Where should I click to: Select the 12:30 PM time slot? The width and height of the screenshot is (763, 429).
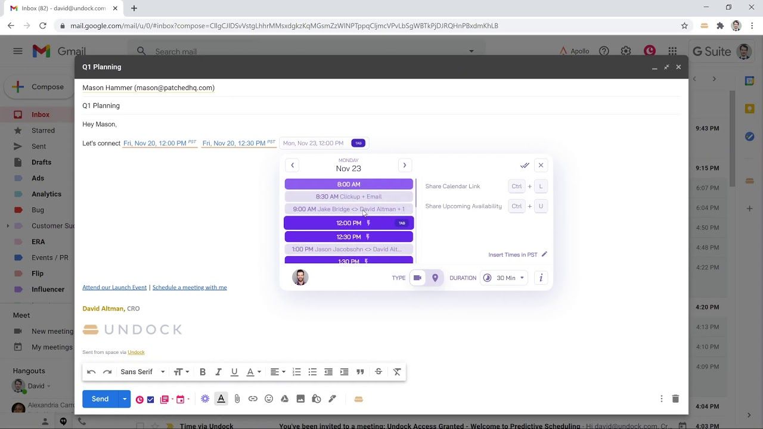(349, 237)
